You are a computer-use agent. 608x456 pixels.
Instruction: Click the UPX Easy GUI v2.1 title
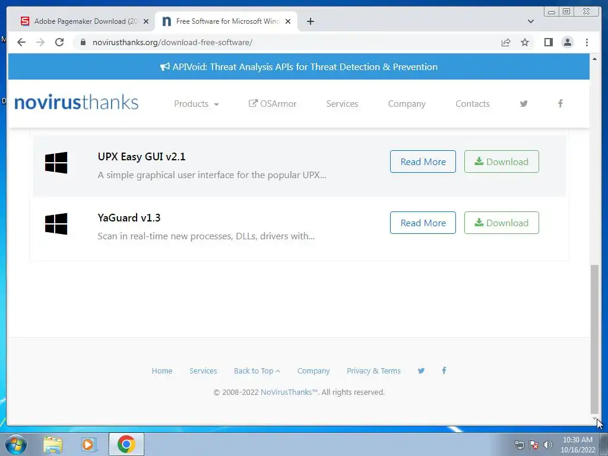pos(141,157)
